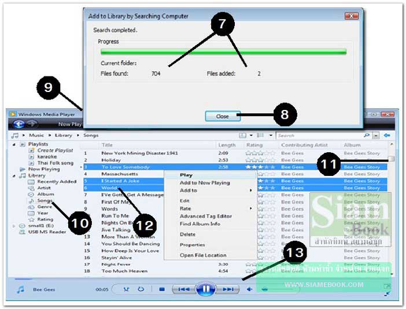The width and height of the screenshot is (406, 309).
Task: Open the search options dropdown
Action: coord(376,135)
